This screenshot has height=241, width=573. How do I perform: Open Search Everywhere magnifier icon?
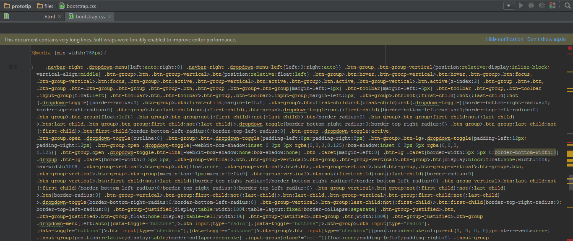[x=568, y=5]
